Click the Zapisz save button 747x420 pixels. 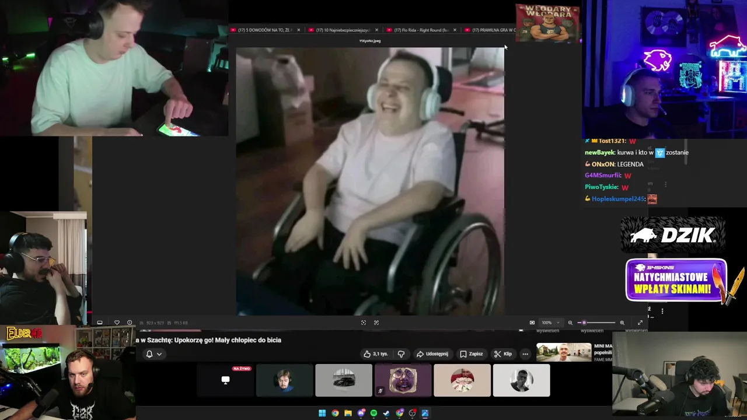tap(472, 354)
